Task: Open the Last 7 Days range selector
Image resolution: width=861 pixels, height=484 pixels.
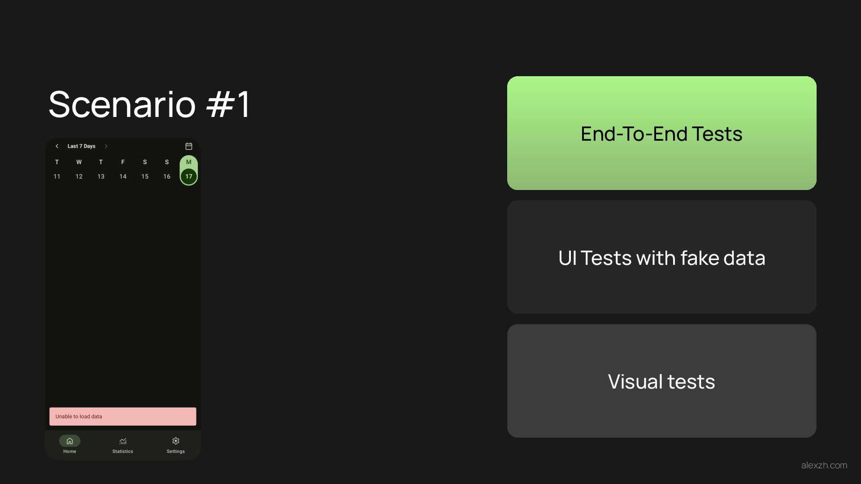Action: click(81, 146)
